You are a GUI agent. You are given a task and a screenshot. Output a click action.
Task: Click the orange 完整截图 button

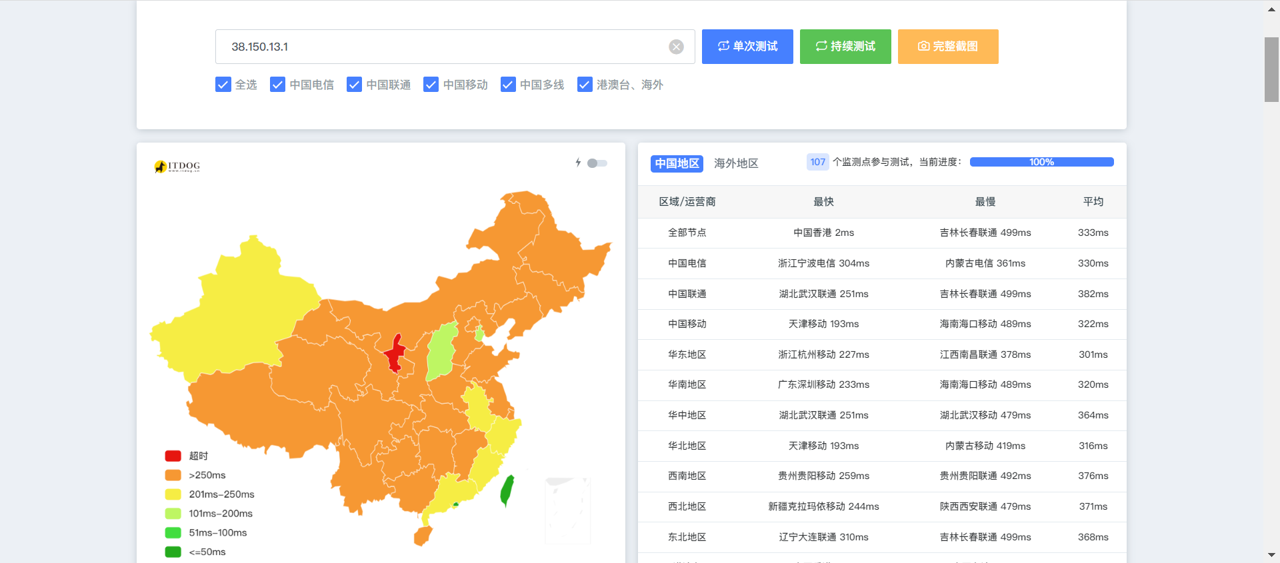pos(948,47)
